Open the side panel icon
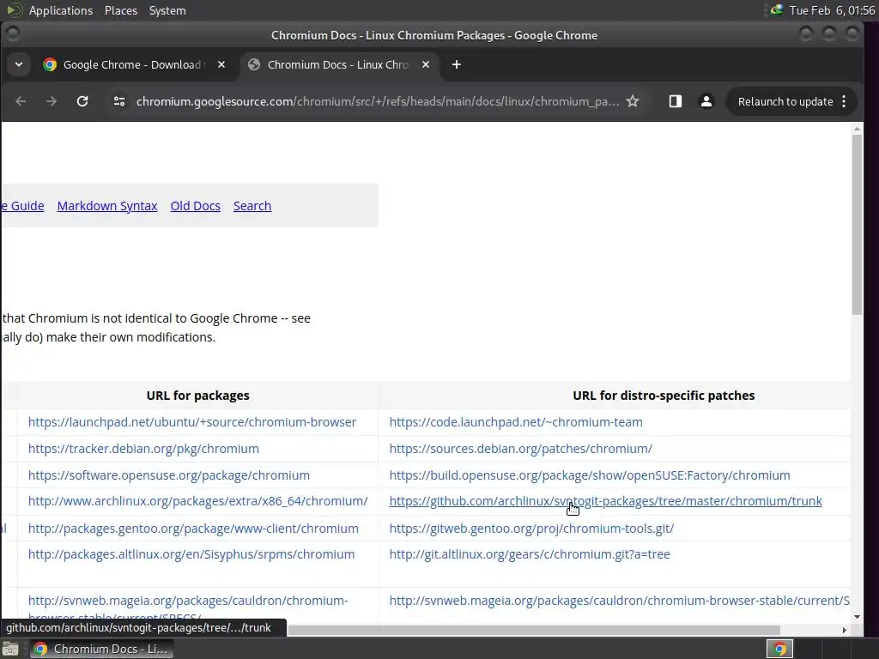 (675, 101)
